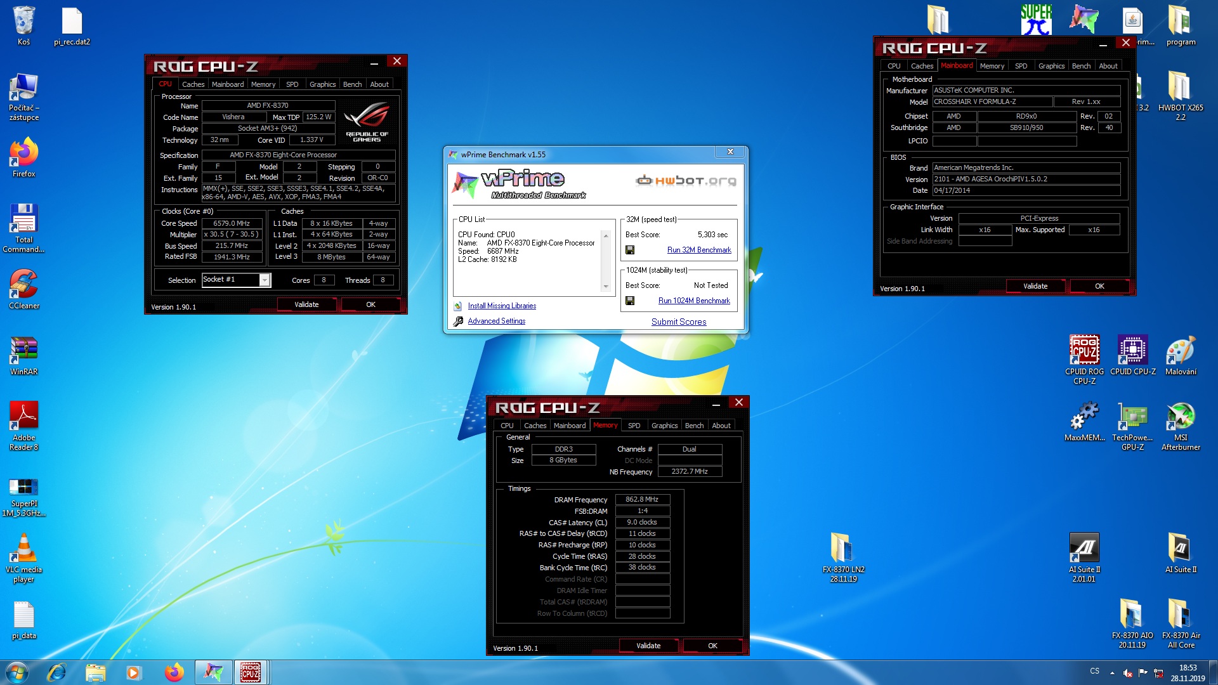The width and height of the screenshot is (1218, 685).
Task: Open WinRAR desktop icon
Action: pos(23,356)
